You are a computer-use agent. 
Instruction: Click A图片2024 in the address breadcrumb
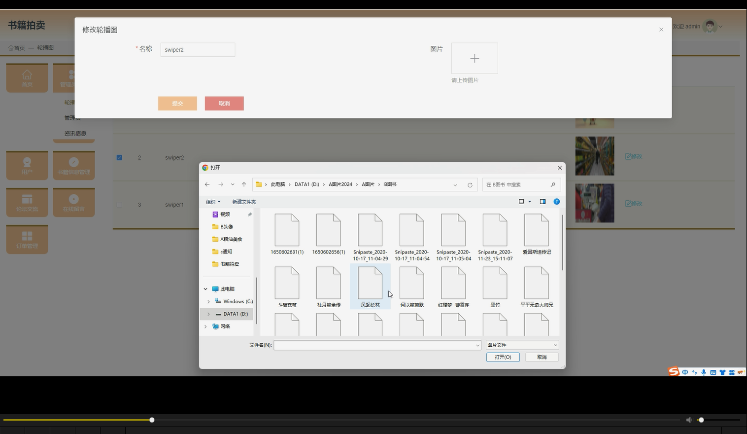(340, 184)
